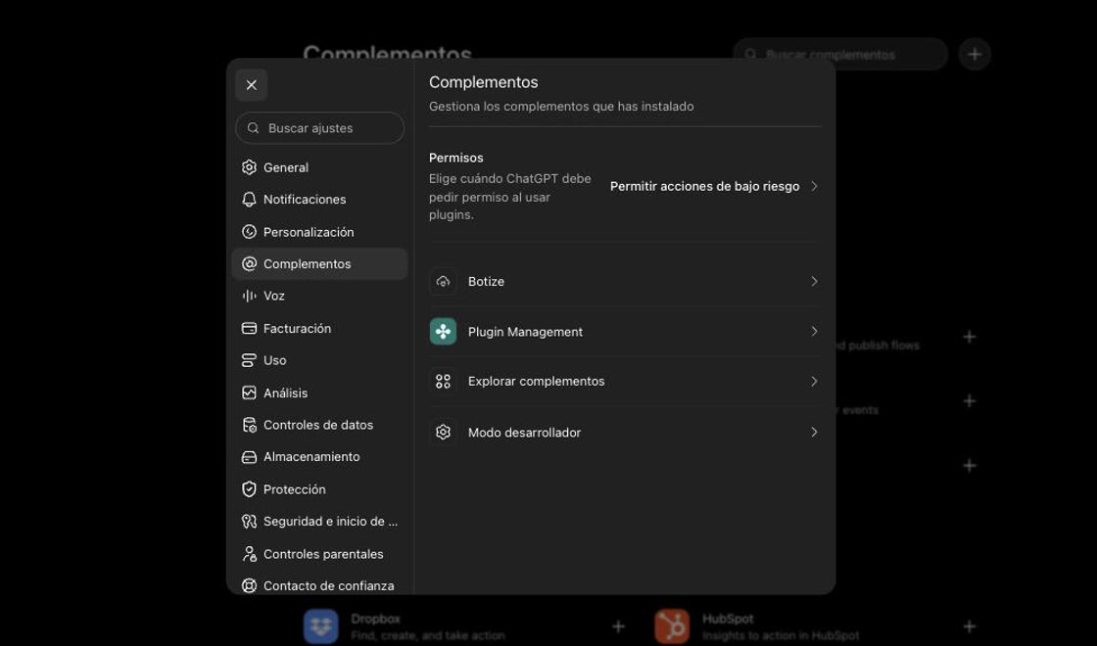Screen dimensions: 1097x646
Task: Go to Notificaciones settings
Action: (319, 200)
